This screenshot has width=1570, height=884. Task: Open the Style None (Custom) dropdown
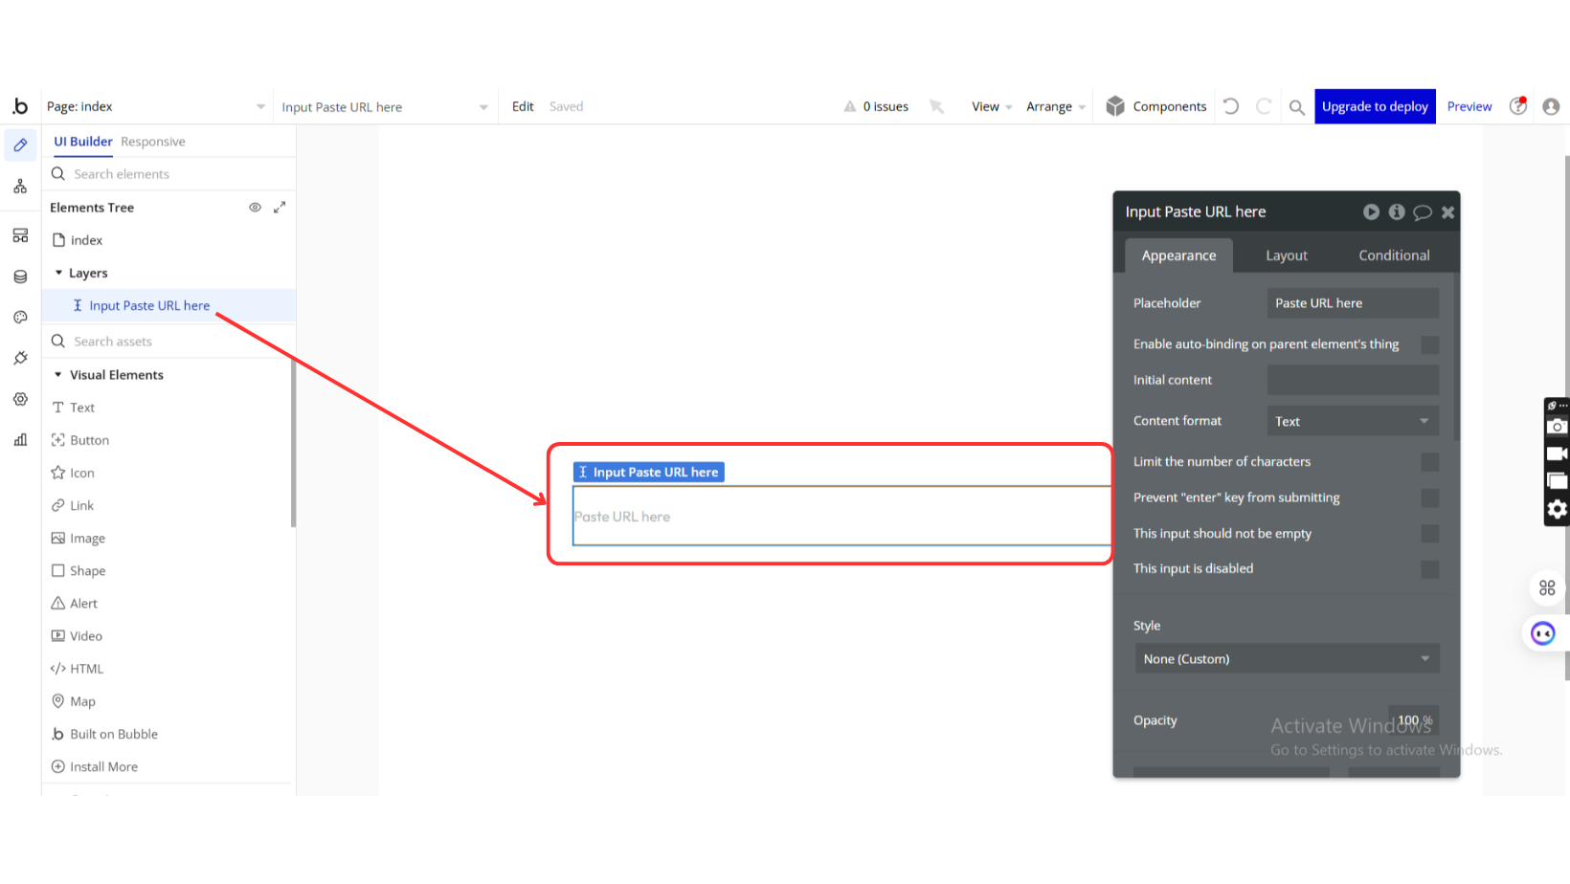[x=1287, y=659]
